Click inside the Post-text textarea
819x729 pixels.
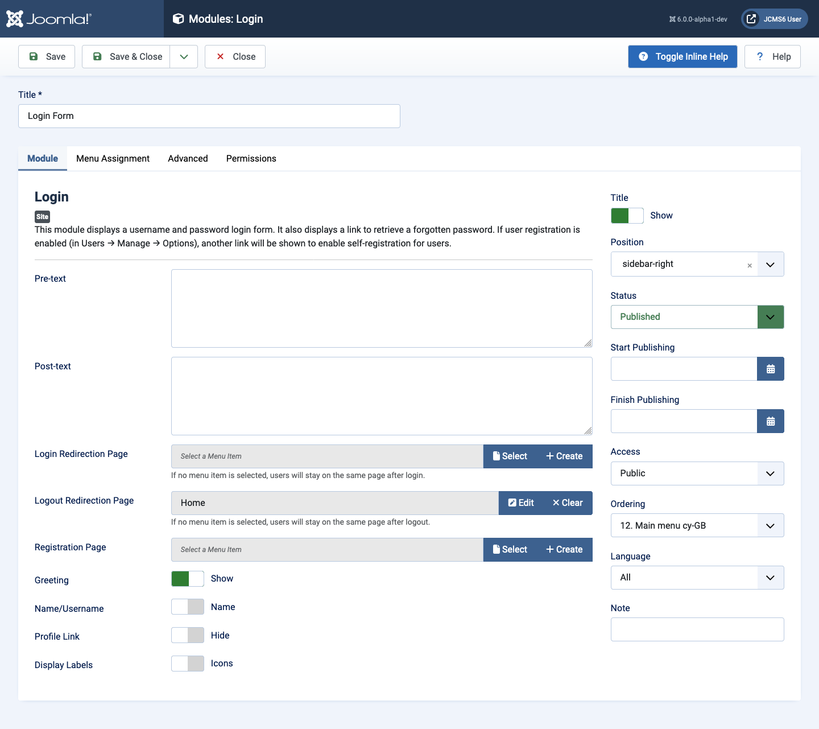pos(382,396)
